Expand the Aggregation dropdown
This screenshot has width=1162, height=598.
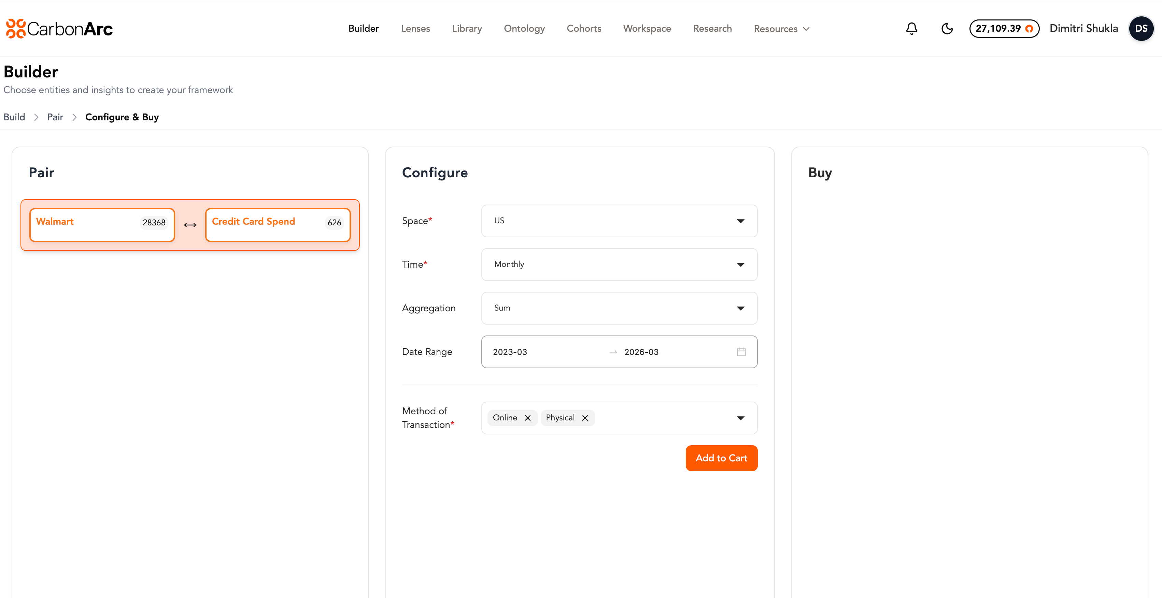pyautogui.click(x=740, y=308)
